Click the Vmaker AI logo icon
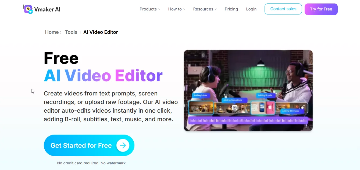This screenshot has height=170, width=360. (x=28, y=9)
